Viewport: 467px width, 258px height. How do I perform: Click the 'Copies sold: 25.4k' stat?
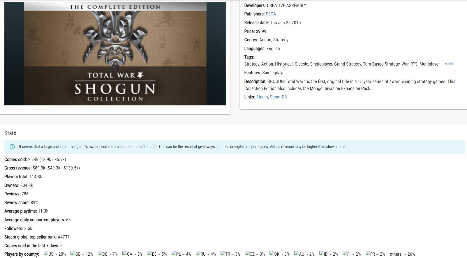click(35, 160)
